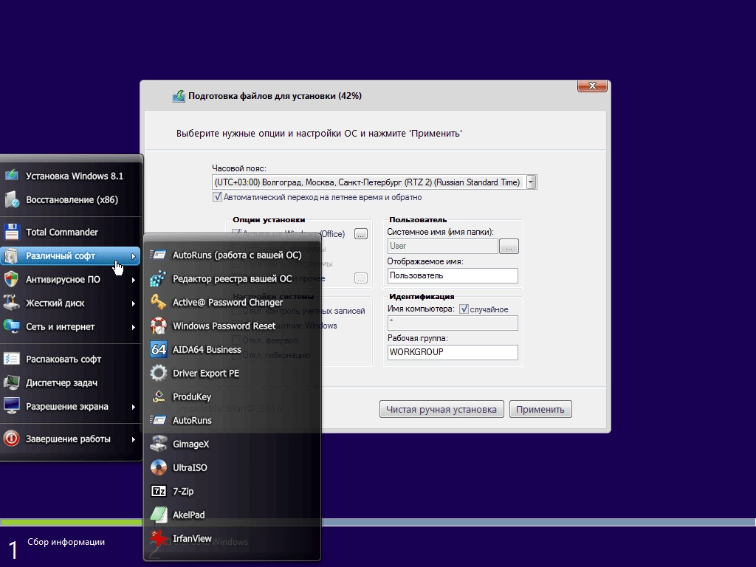The image size is (756, 567).
Task: Click the ProduKey icon
Action: tap(158, 396)
